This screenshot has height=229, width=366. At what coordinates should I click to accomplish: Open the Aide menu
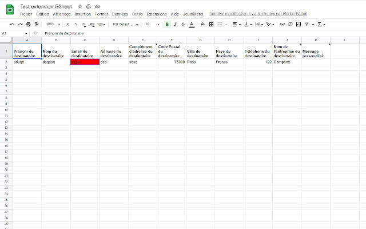pos(175,14)
